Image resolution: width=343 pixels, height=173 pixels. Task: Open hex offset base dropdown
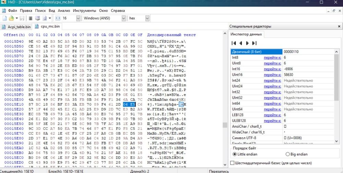click(x=147, y=18)
